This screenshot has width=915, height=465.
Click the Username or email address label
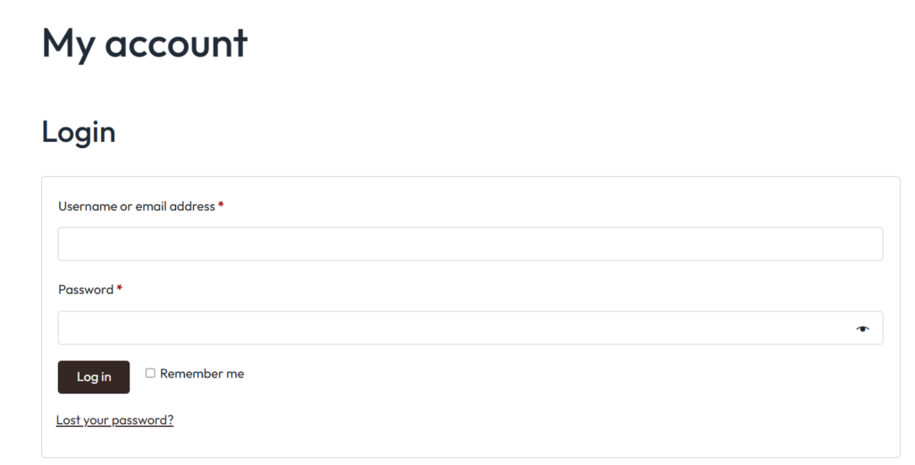pyautogui.click(x=137, y=206)
